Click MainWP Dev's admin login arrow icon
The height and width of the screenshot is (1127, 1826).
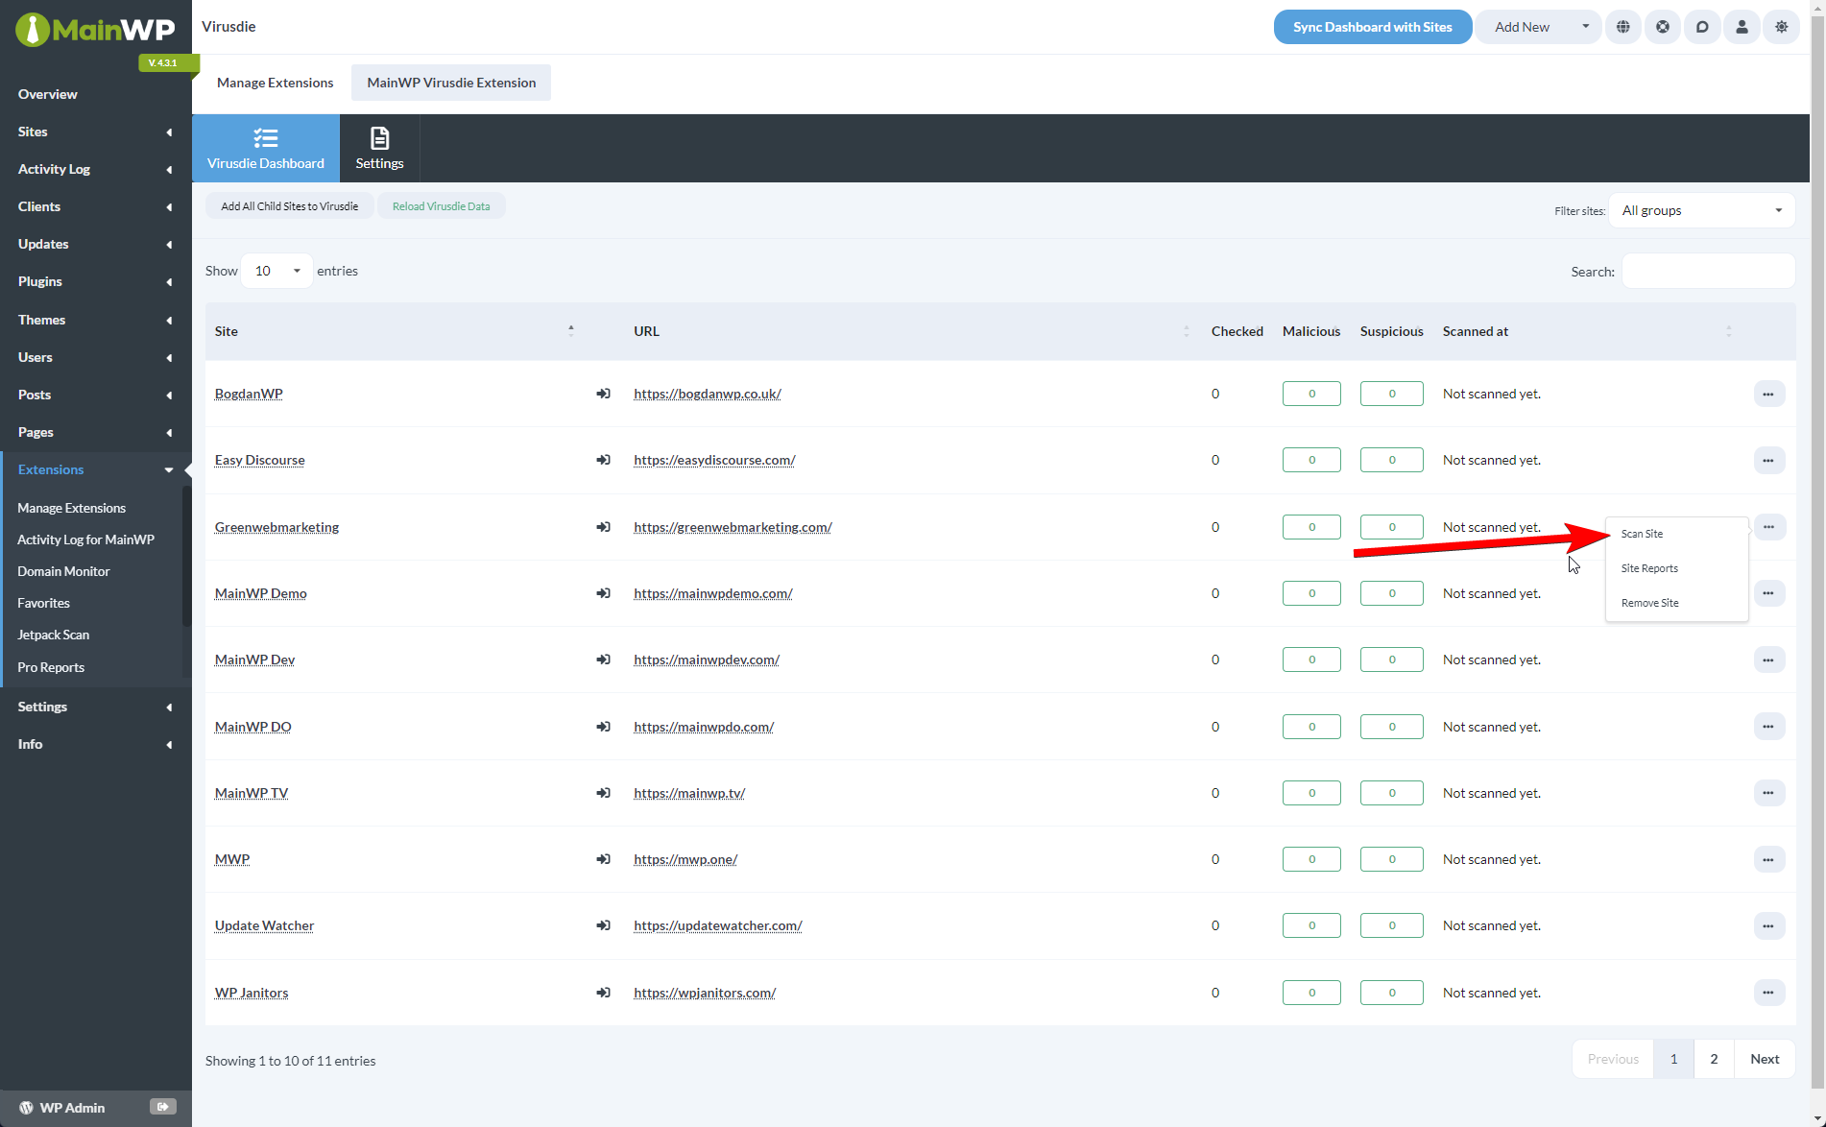(x=603, y=659)
